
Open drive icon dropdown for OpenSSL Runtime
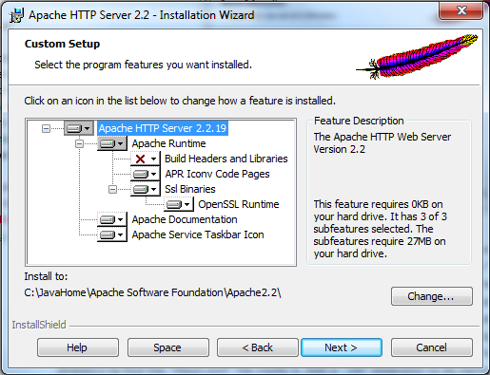point(179,204)
